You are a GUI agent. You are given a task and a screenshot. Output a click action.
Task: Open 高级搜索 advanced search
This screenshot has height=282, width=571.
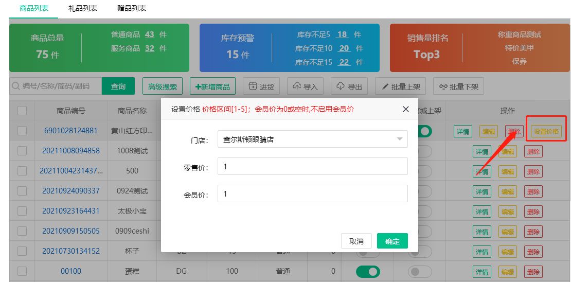tap(163, 86)
